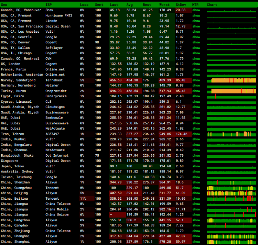Click the 'Australia, Sydney' Geo cell
This screenshot has height=245, width=258.
[x=17, y=171]
